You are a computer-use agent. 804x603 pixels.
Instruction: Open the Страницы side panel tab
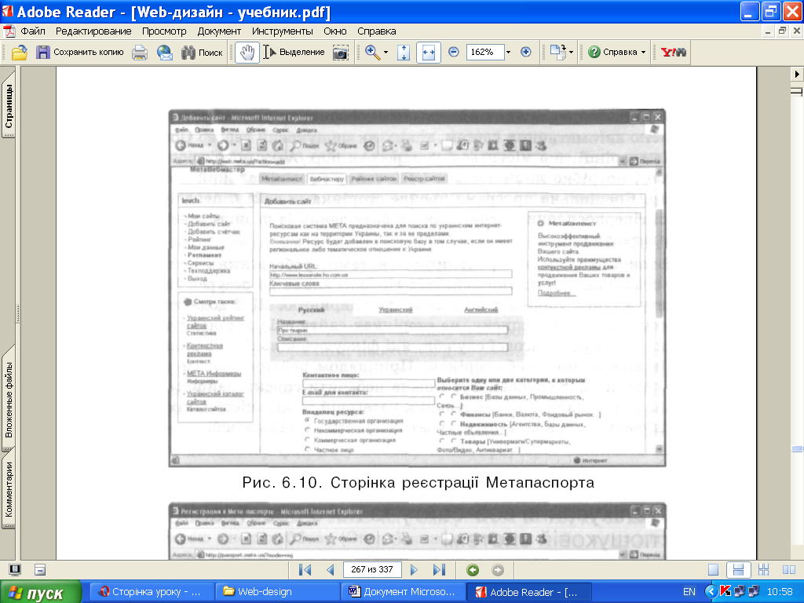9,106
